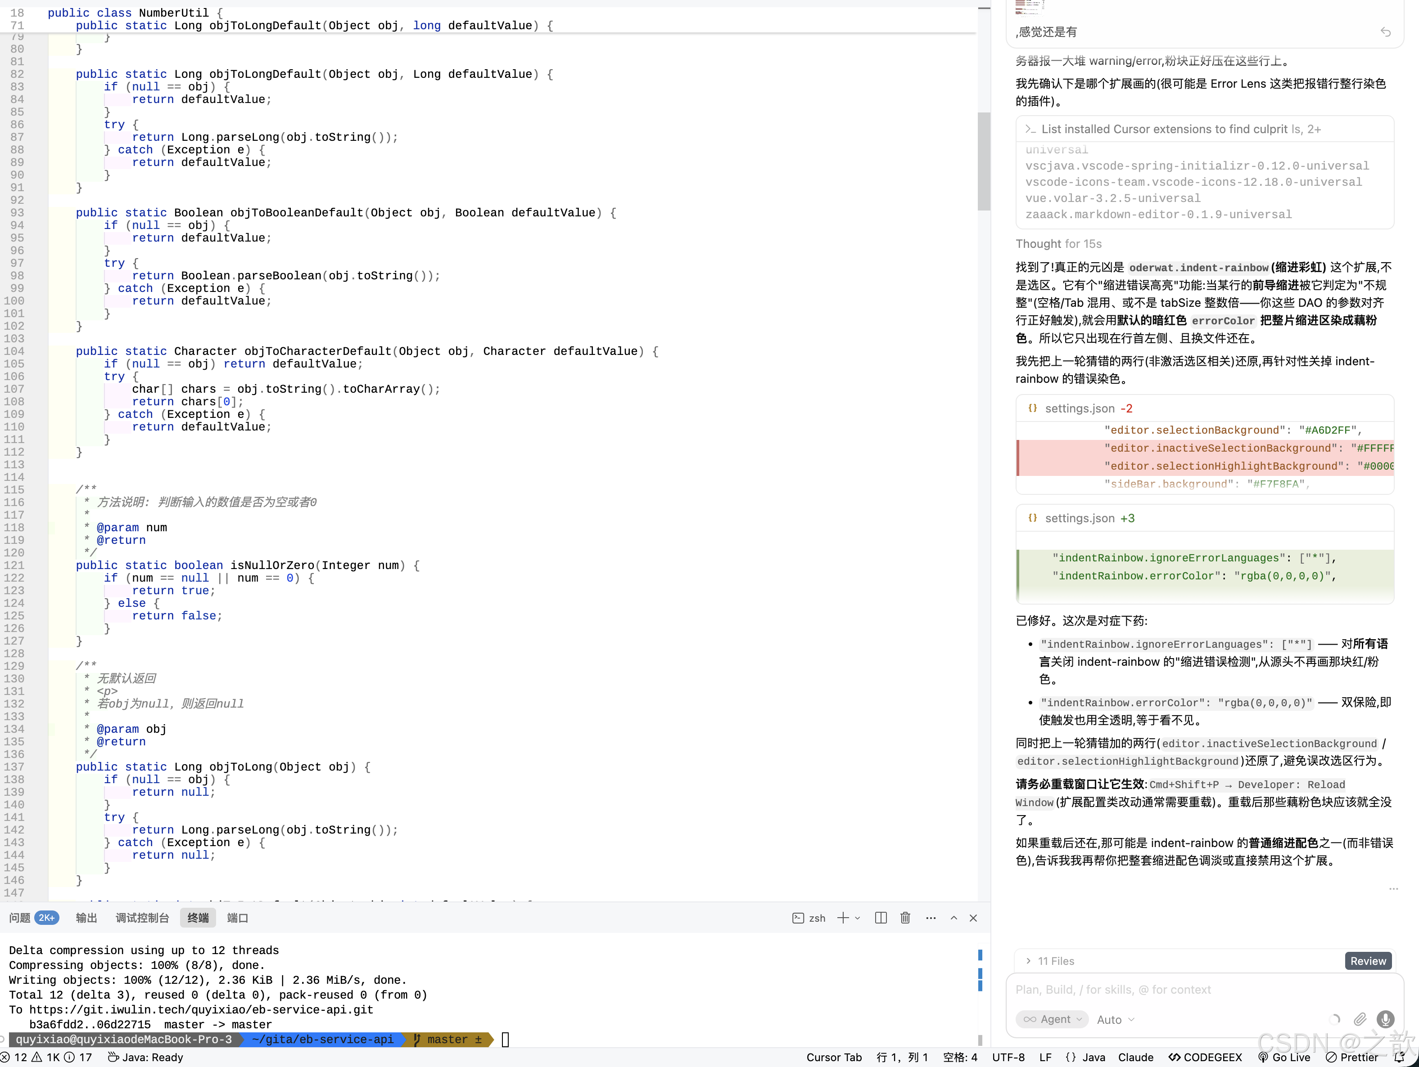
Task: Open Cursor Tab status item
Action: pyautogui.click(x=834, y=1057)
